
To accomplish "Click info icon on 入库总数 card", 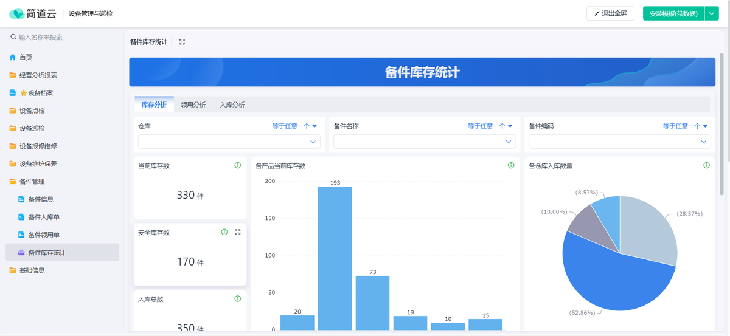I will coord(238,299).
